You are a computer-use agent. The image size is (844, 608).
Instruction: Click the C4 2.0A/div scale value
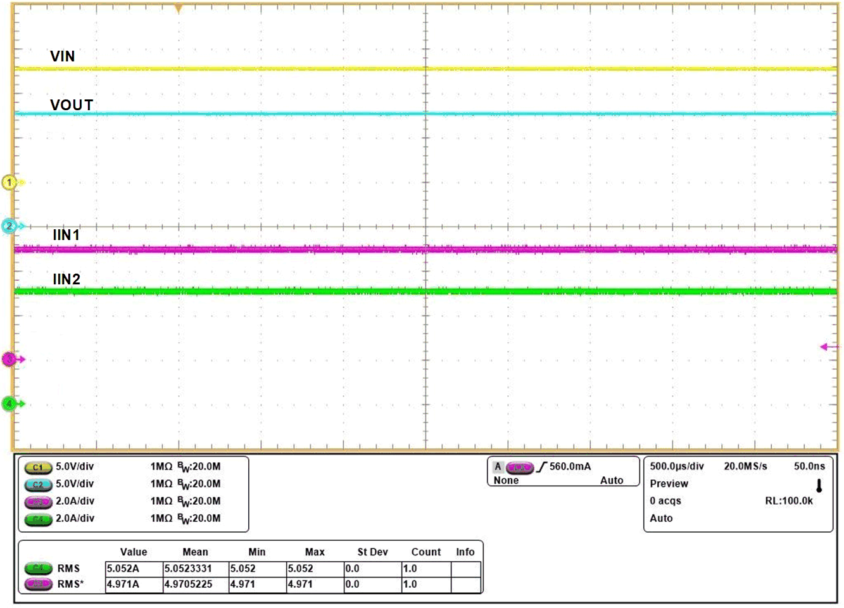[75, 518]
